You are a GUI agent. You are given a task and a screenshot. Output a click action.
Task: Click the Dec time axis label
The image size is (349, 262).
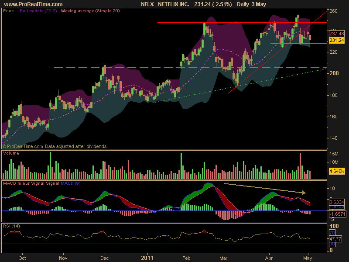(104, 258)
